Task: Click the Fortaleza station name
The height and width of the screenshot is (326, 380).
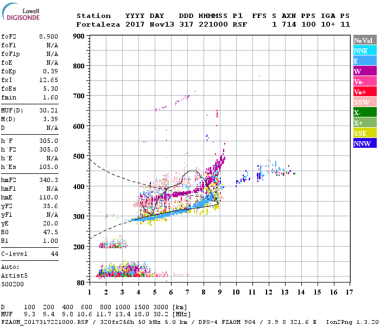Action: (98, 24)
